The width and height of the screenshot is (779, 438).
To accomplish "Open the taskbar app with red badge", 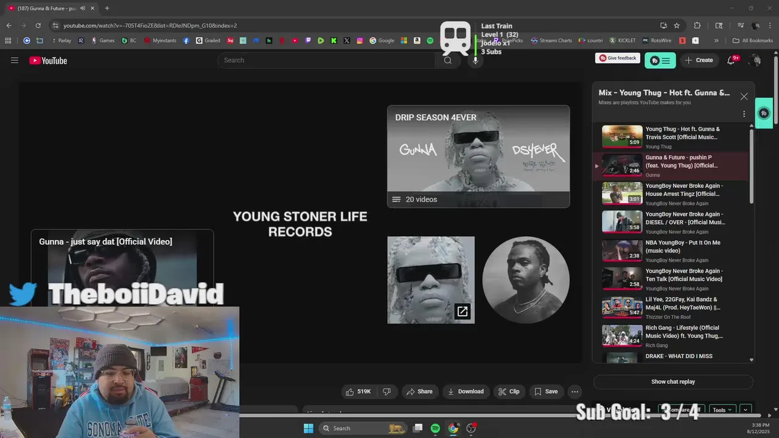I will pyautogui.click(x=470, y=428).
